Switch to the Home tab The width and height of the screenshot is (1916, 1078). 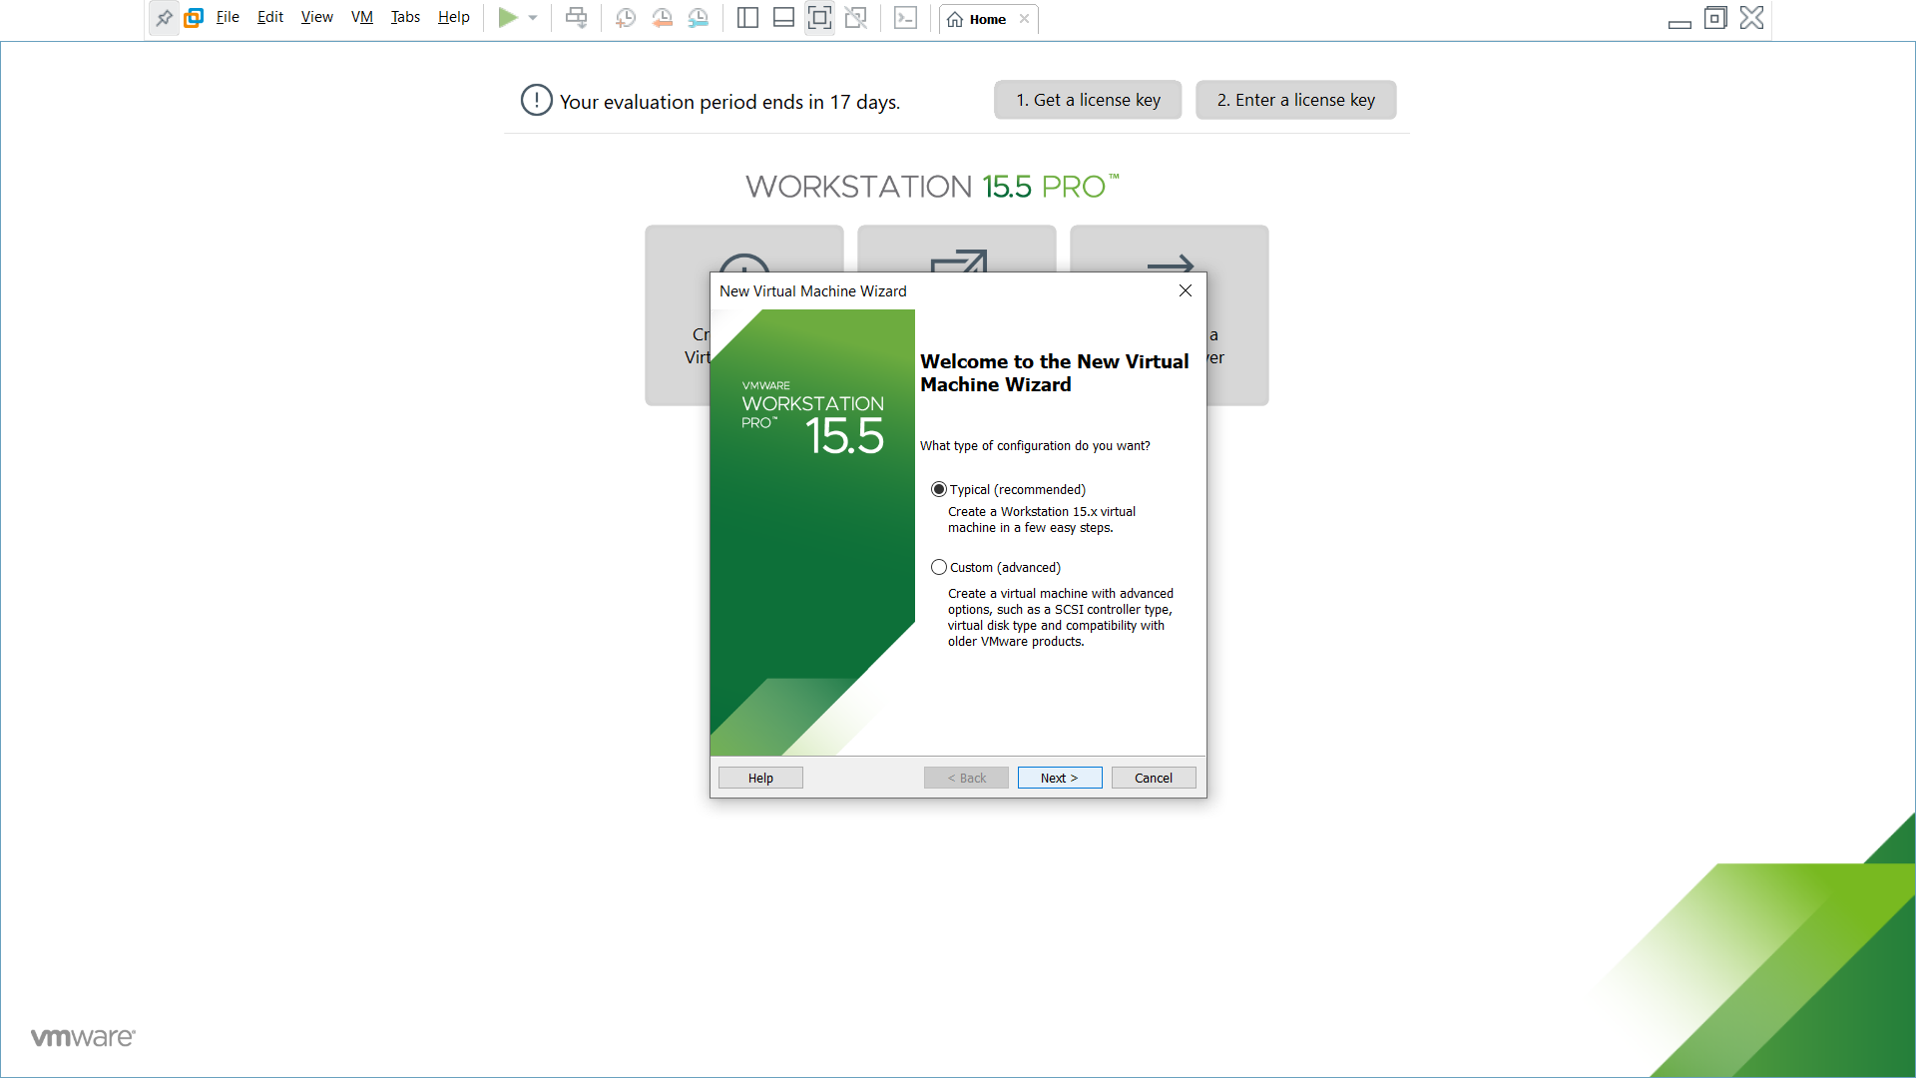978,19
